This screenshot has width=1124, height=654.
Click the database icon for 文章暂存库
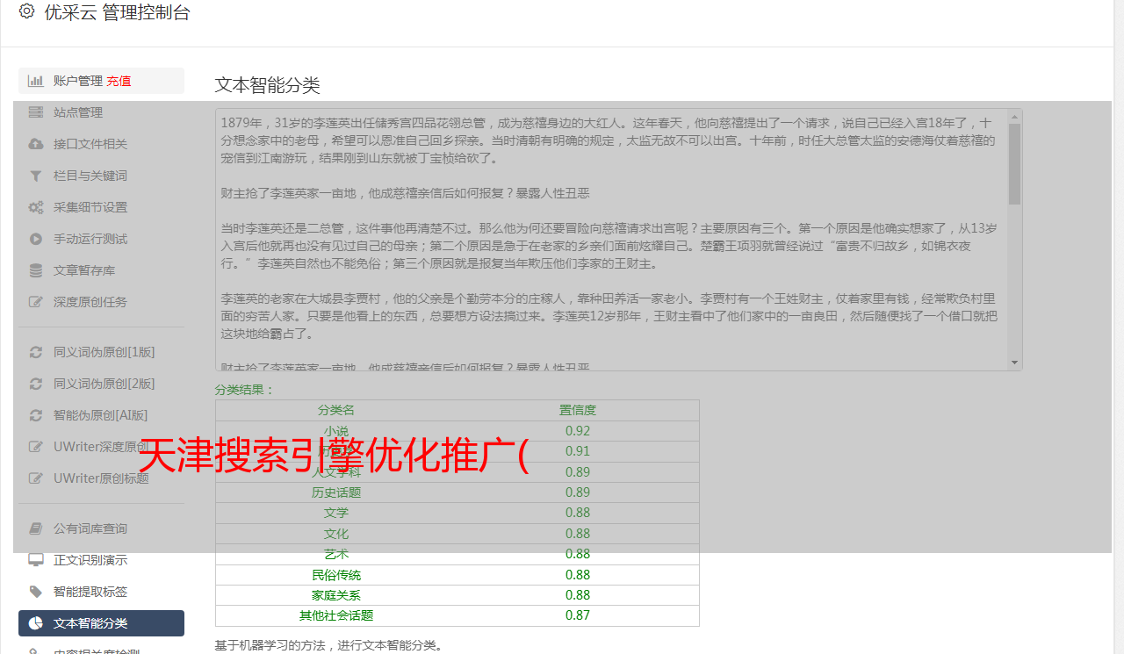(x=36, y=270)
